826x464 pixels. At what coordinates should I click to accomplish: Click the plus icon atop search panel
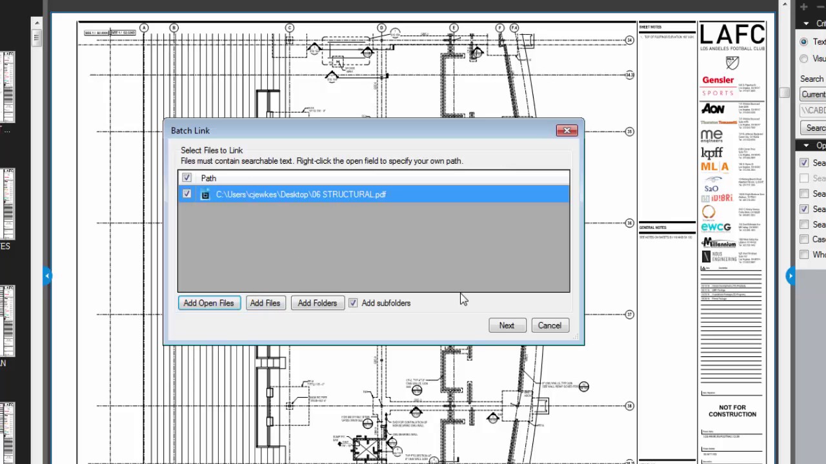(803, 6)
